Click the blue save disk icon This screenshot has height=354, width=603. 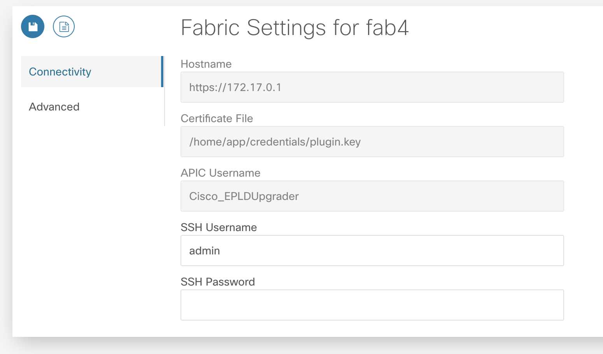33,26
